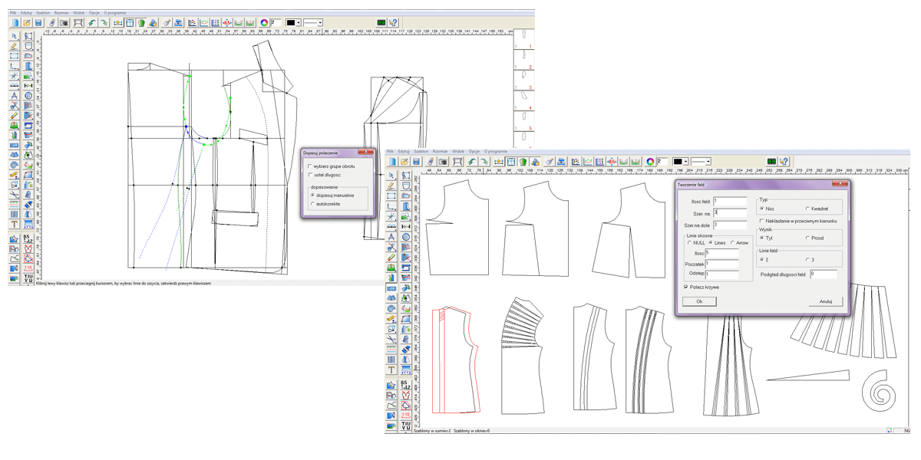
Task: Click the 1:10 scale icon in back window
Action: 28,268
